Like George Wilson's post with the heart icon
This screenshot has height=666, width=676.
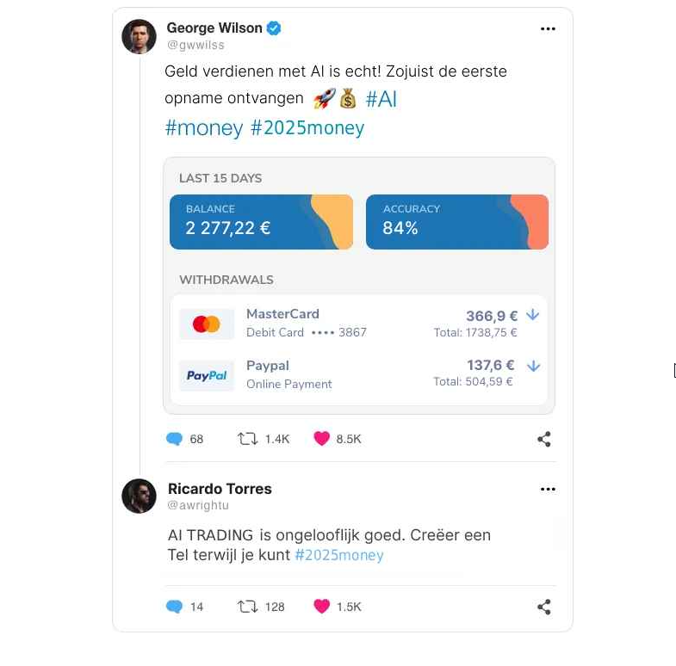pyautogui.click(x=322, y=439)
